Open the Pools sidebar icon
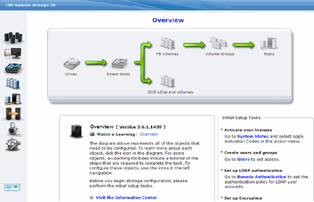314x202 pixels. (x=13, y=68)
